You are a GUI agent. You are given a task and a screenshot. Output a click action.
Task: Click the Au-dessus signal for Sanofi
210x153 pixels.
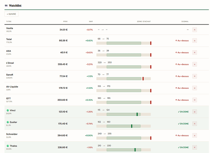pyautogui.click(x=182, y=76)
